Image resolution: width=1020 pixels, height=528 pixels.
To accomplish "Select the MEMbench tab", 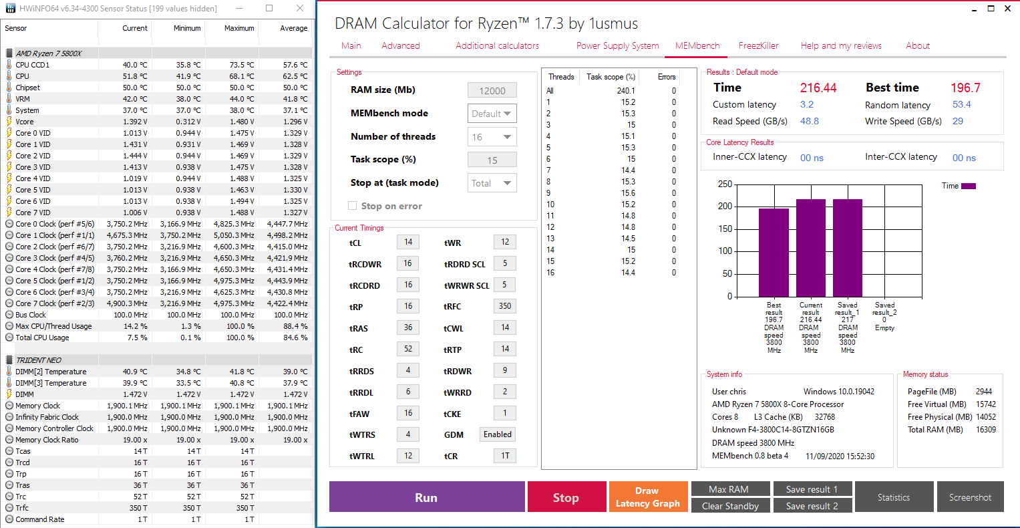I will (x=697, y=45).
